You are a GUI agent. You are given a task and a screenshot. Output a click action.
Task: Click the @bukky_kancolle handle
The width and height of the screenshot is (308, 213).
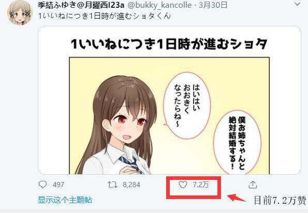pyautogui.click(x=159, y=5)
